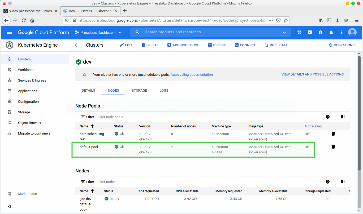Click the Applications grid icon
363x214 pixels.
pos(10,91)
